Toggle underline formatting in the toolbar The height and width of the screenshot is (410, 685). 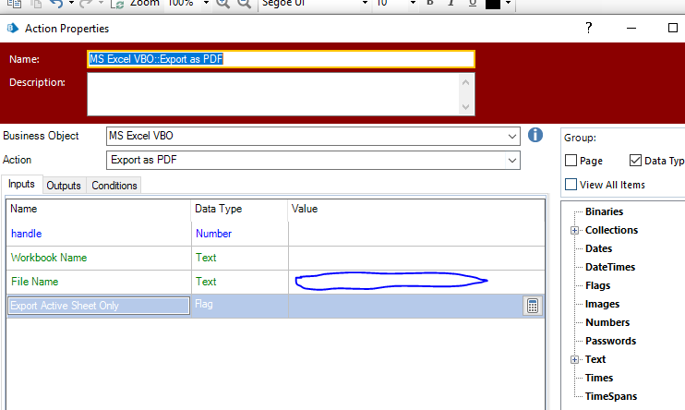473,3
